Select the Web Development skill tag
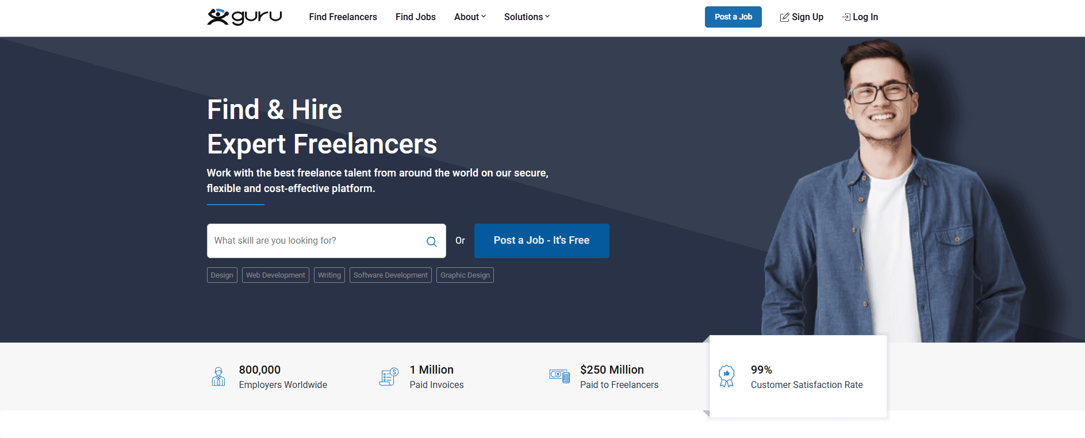The width and height of the screenshot is (1085, 438). point(275,275)
